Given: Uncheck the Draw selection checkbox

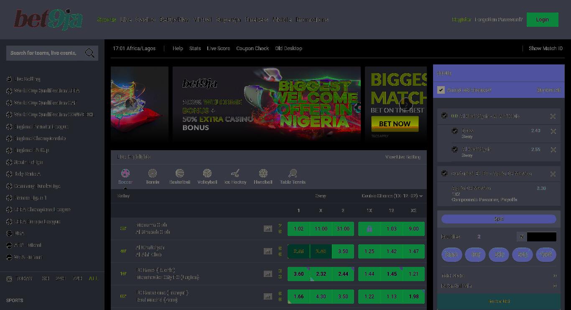Looking at the screenshot, I should coord(455,131).
